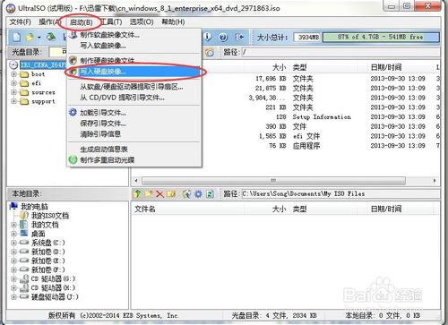Click the upper 大小 column header

tap(280, 67)
